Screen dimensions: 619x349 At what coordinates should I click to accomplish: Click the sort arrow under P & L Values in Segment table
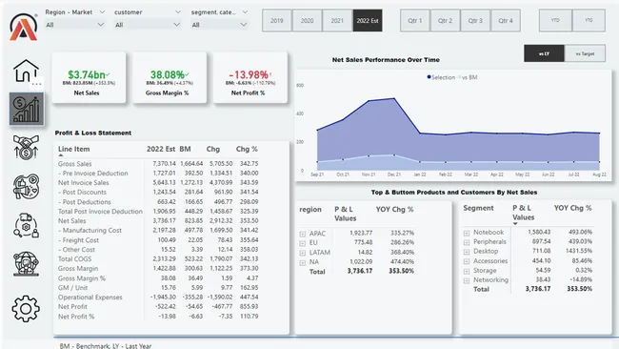(515, 224)
